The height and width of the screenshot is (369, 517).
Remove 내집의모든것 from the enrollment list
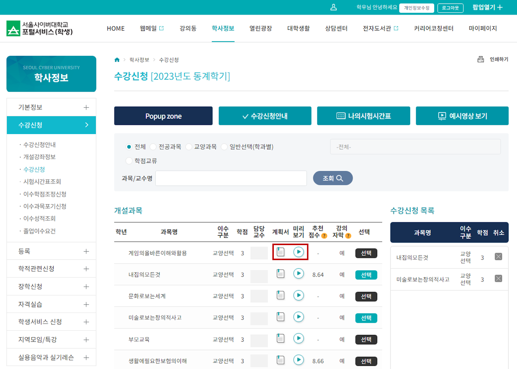click(498, 257)
